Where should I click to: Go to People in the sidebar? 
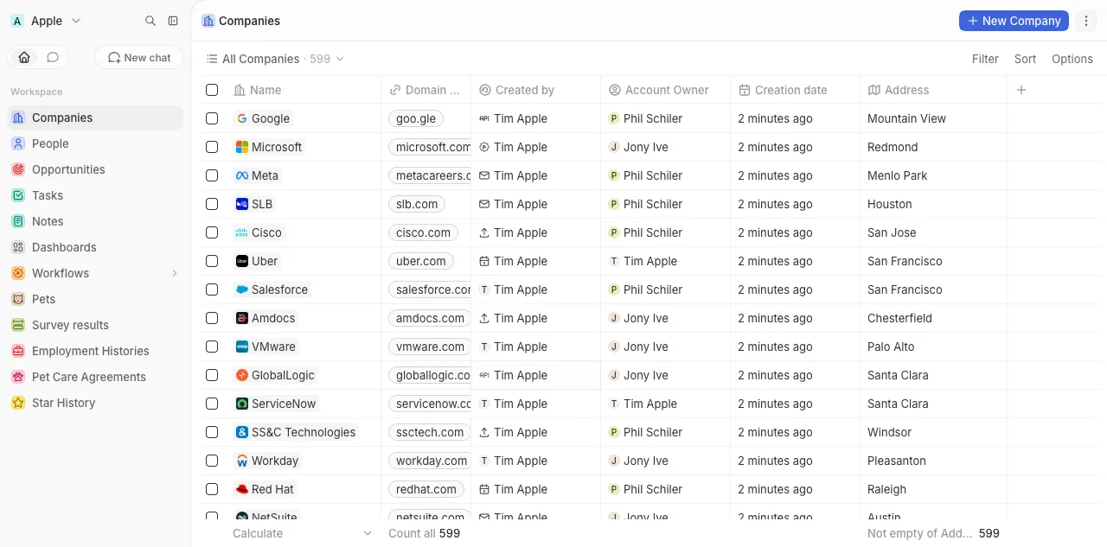95,143
